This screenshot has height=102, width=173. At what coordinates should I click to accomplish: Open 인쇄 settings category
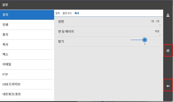point(27,25)
